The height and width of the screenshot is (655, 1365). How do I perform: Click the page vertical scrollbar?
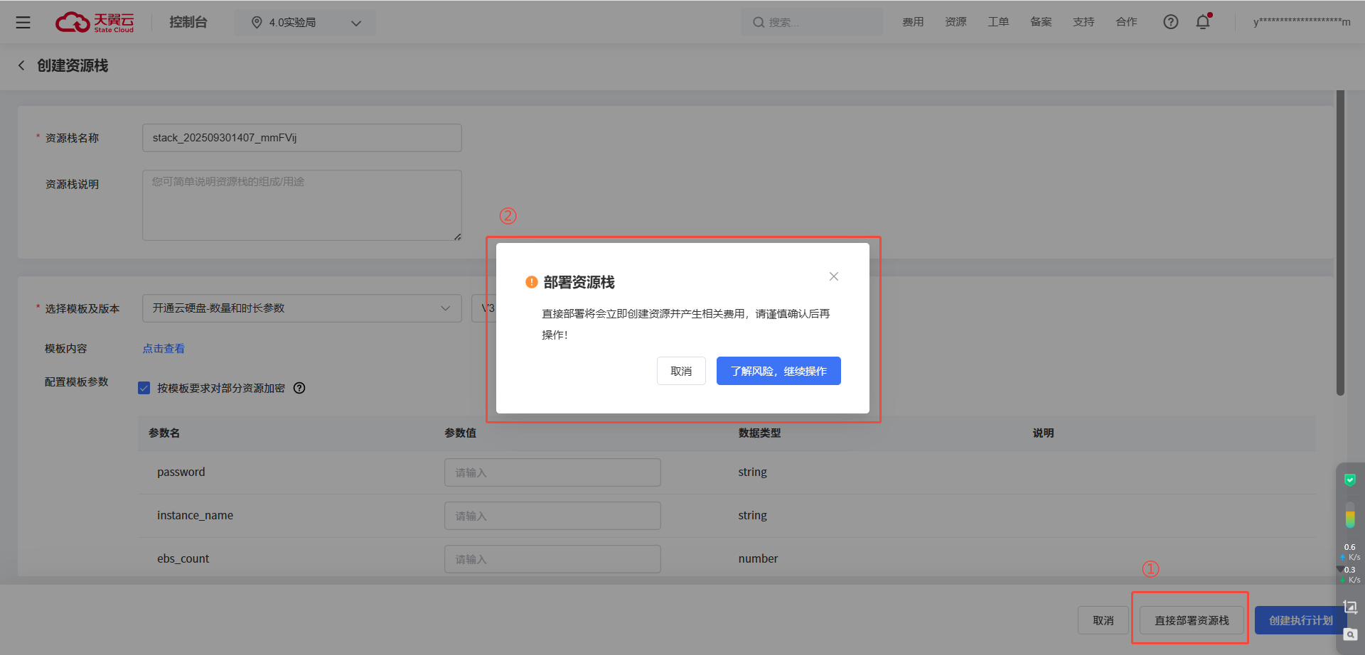click(1340, 242)
